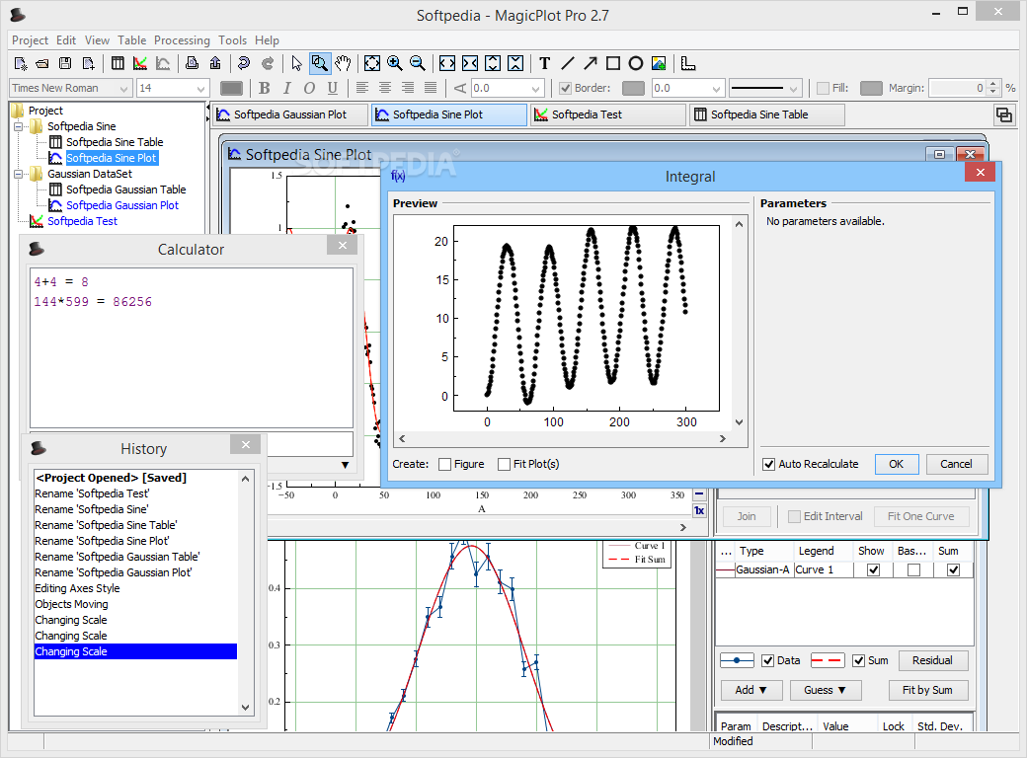Fit the whole plot to view
The width and height of the screenshot is (1027, 758).
[x=372, y=63]
